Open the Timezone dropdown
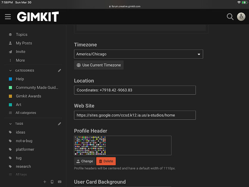The width and height of the screenshot is (249, 187). point(138,54)
